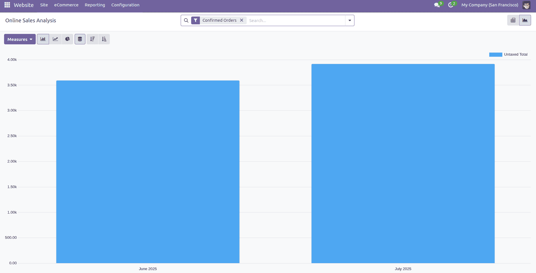Click the 3.50k axis value
This screenshot has height=273, width=536.
point(12,85)
